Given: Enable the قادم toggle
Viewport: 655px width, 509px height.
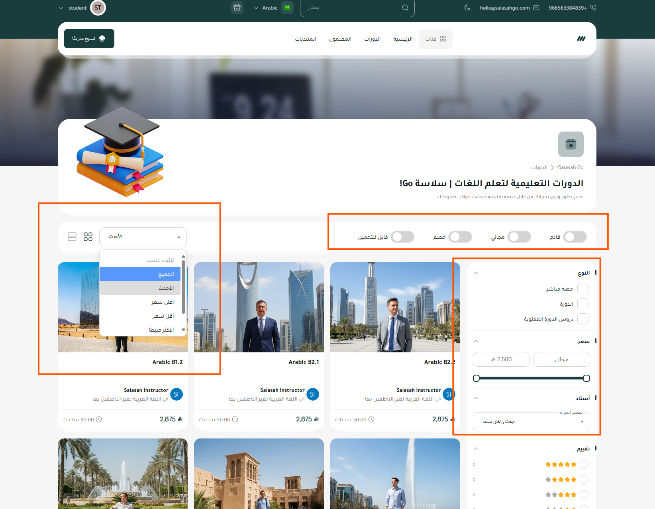Looking at the screenshot, I should coord(575,237).
